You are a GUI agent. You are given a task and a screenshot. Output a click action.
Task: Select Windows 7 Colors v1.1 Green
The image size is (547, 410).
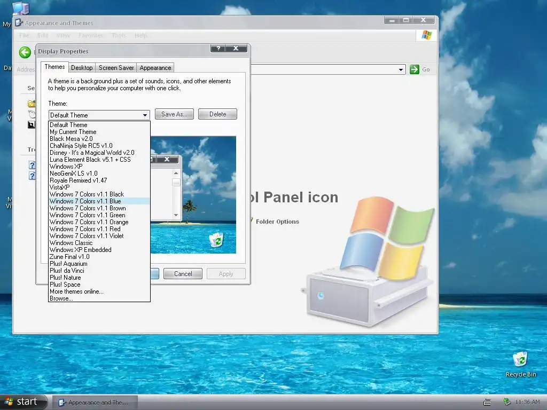(x=99, y=215)
